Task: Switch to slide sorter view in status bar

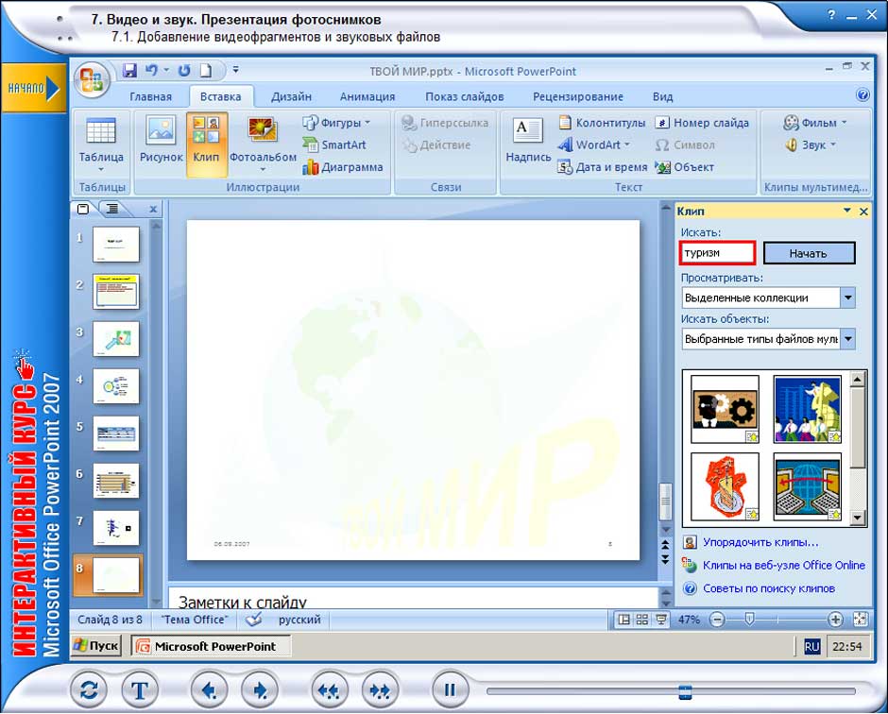Action: point(642,620)
